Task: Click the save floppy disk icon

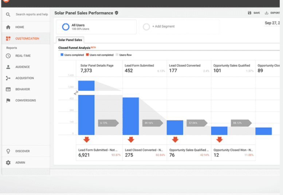Action: click(x=249, y=13)
